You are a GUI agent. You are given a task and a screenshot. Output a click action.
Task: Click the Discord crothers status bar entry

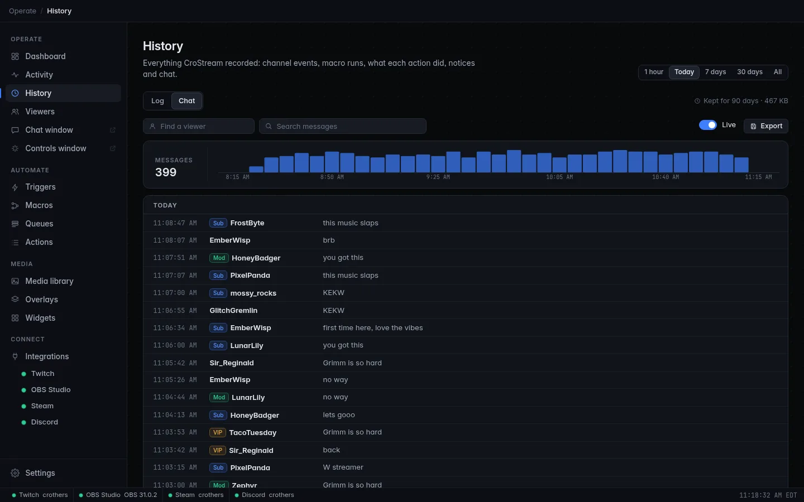tap(264, 495)
